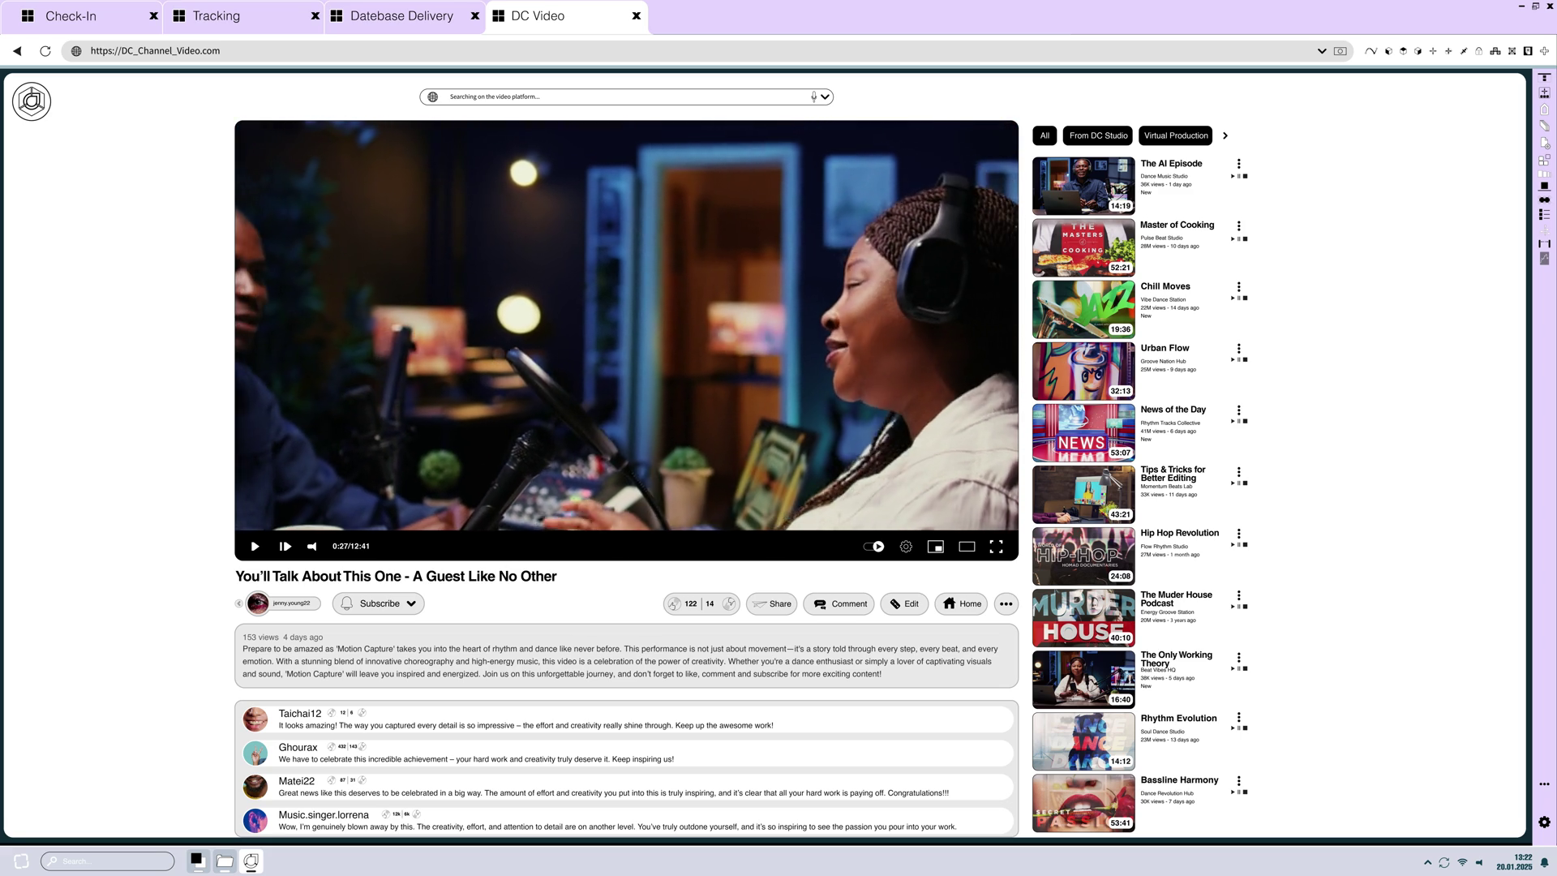This screenshot has height=876, width=1557.
Task: Open Master of Cooking thumbnail
Action: (x=1083, y=247)
